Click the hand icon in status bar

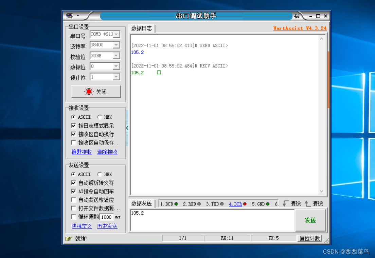[69, 238]
